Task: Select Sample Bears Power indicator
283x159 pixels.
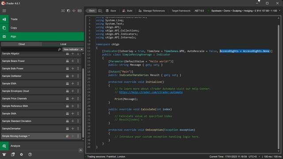Action: tap(41, 61)
